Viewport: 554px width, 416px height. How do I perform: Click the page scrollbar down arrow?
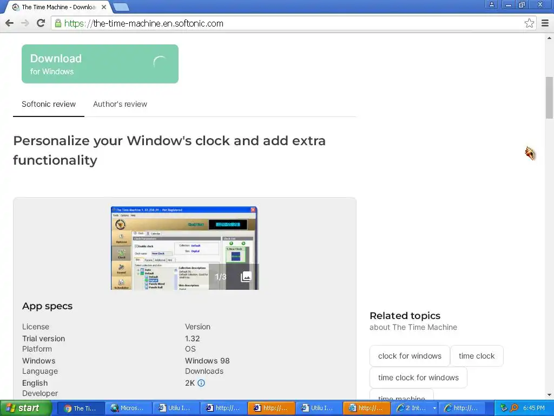coord(550,395)
